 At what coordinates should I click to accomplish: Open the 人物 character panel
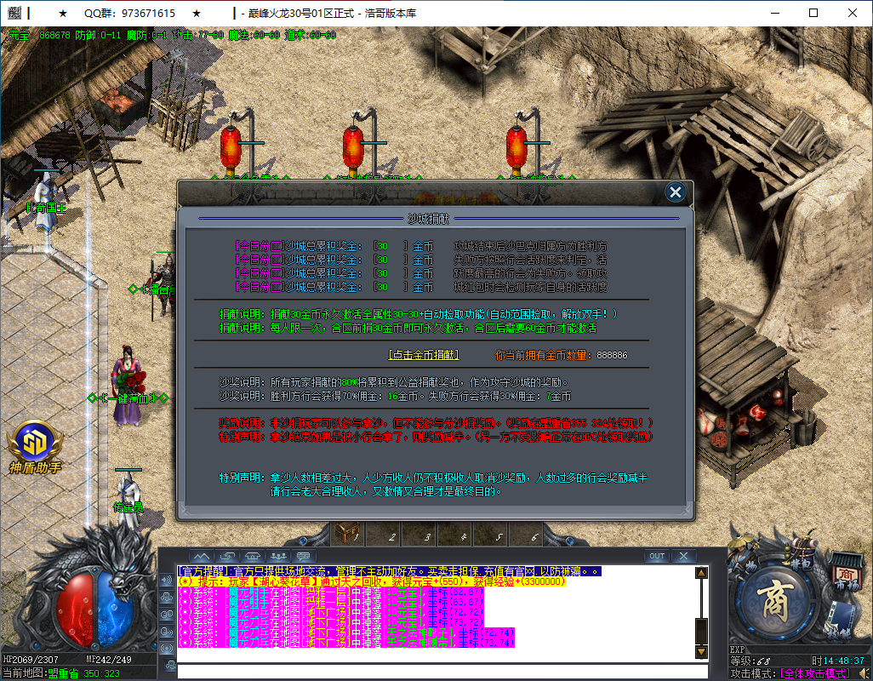pyautogui.click(x=745, y=566)
